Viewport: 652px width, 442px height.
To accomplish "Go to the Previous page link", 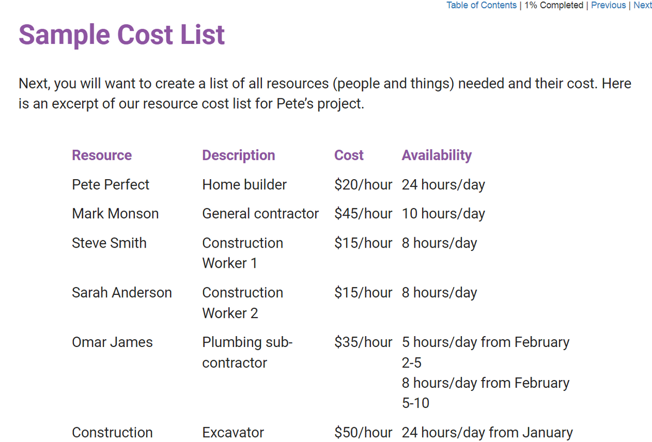I will [x=608, y=5].
